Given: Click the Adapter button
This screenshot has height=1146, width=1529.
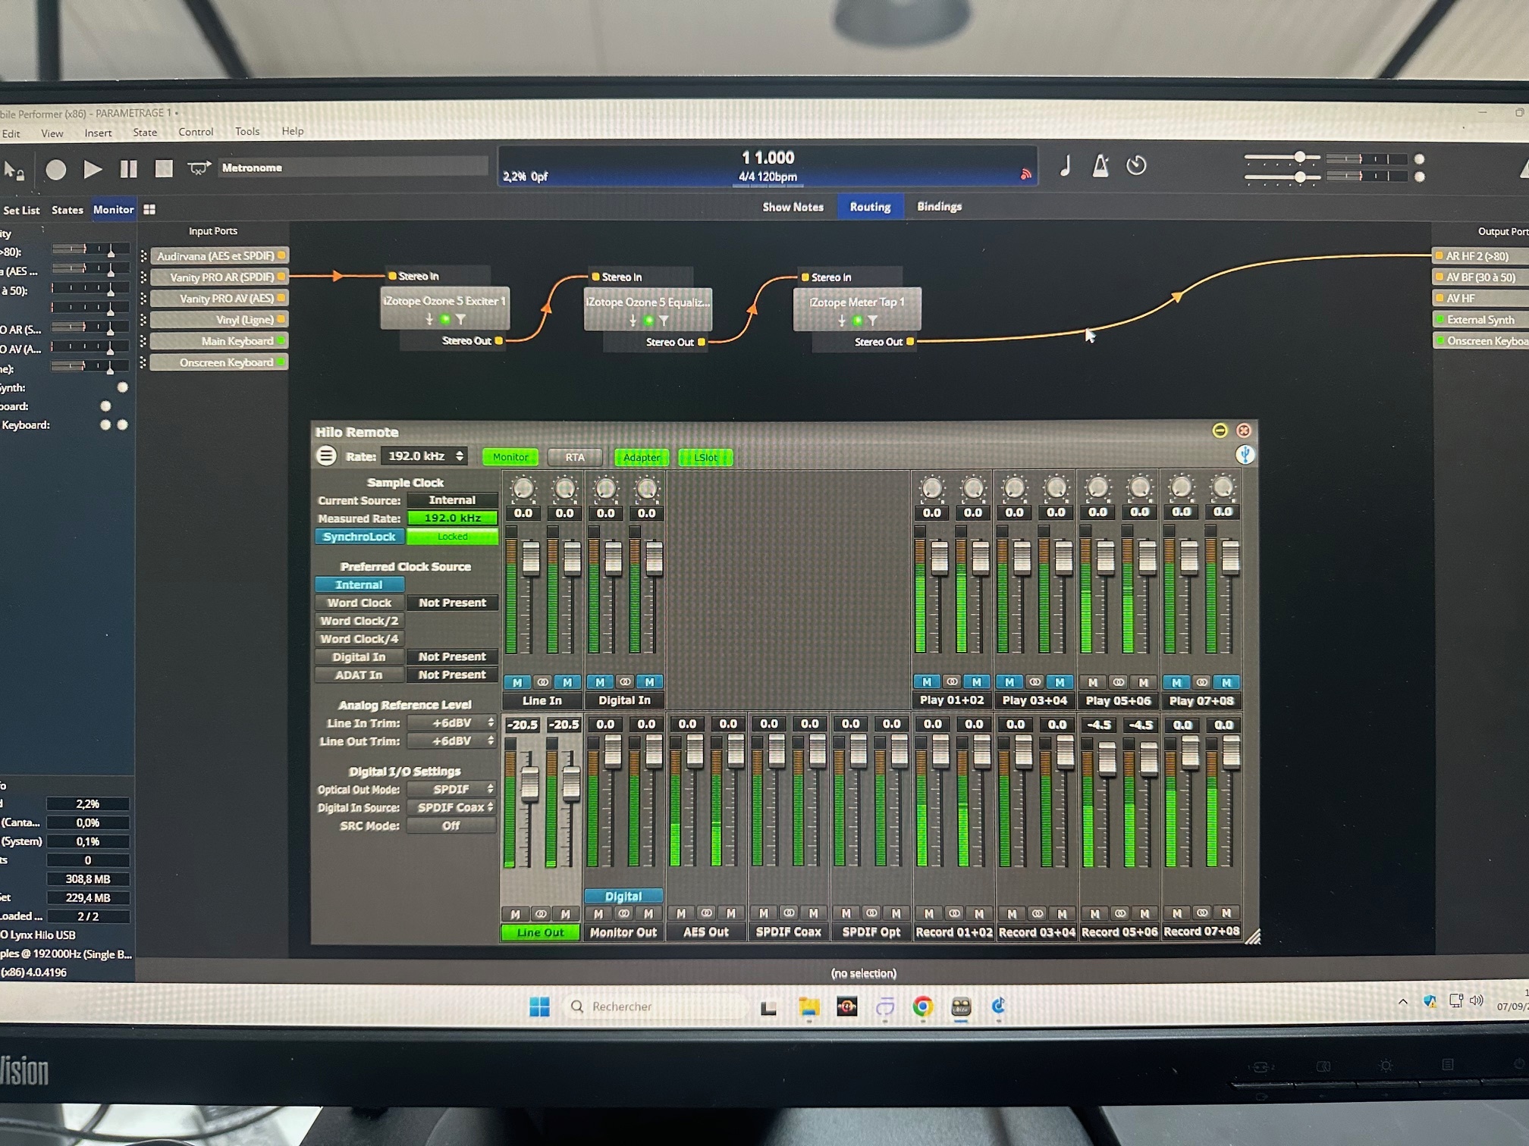Looking at the screenshot, I should point(642,457).
